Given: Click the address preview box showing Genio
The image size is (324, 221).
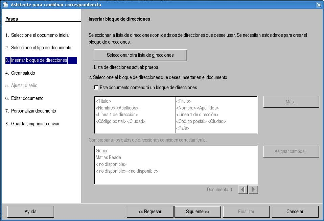Looking at the screenshot, I should pyautogui.click(x=176, y=165).
